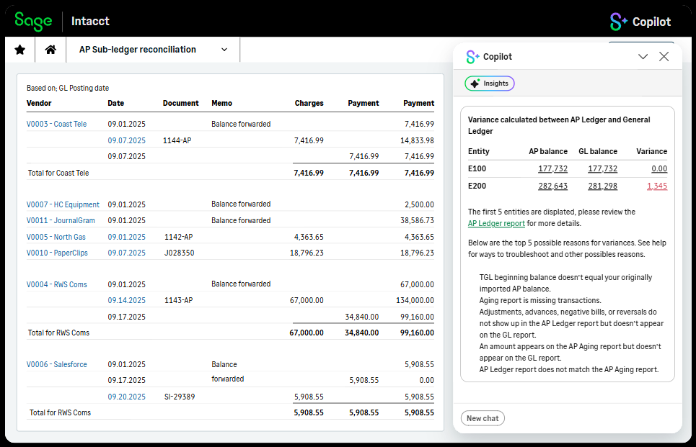This screenshot has width=696, height=447.
Task: Open vendor V0010 - PaperClips
Action: 57,253
